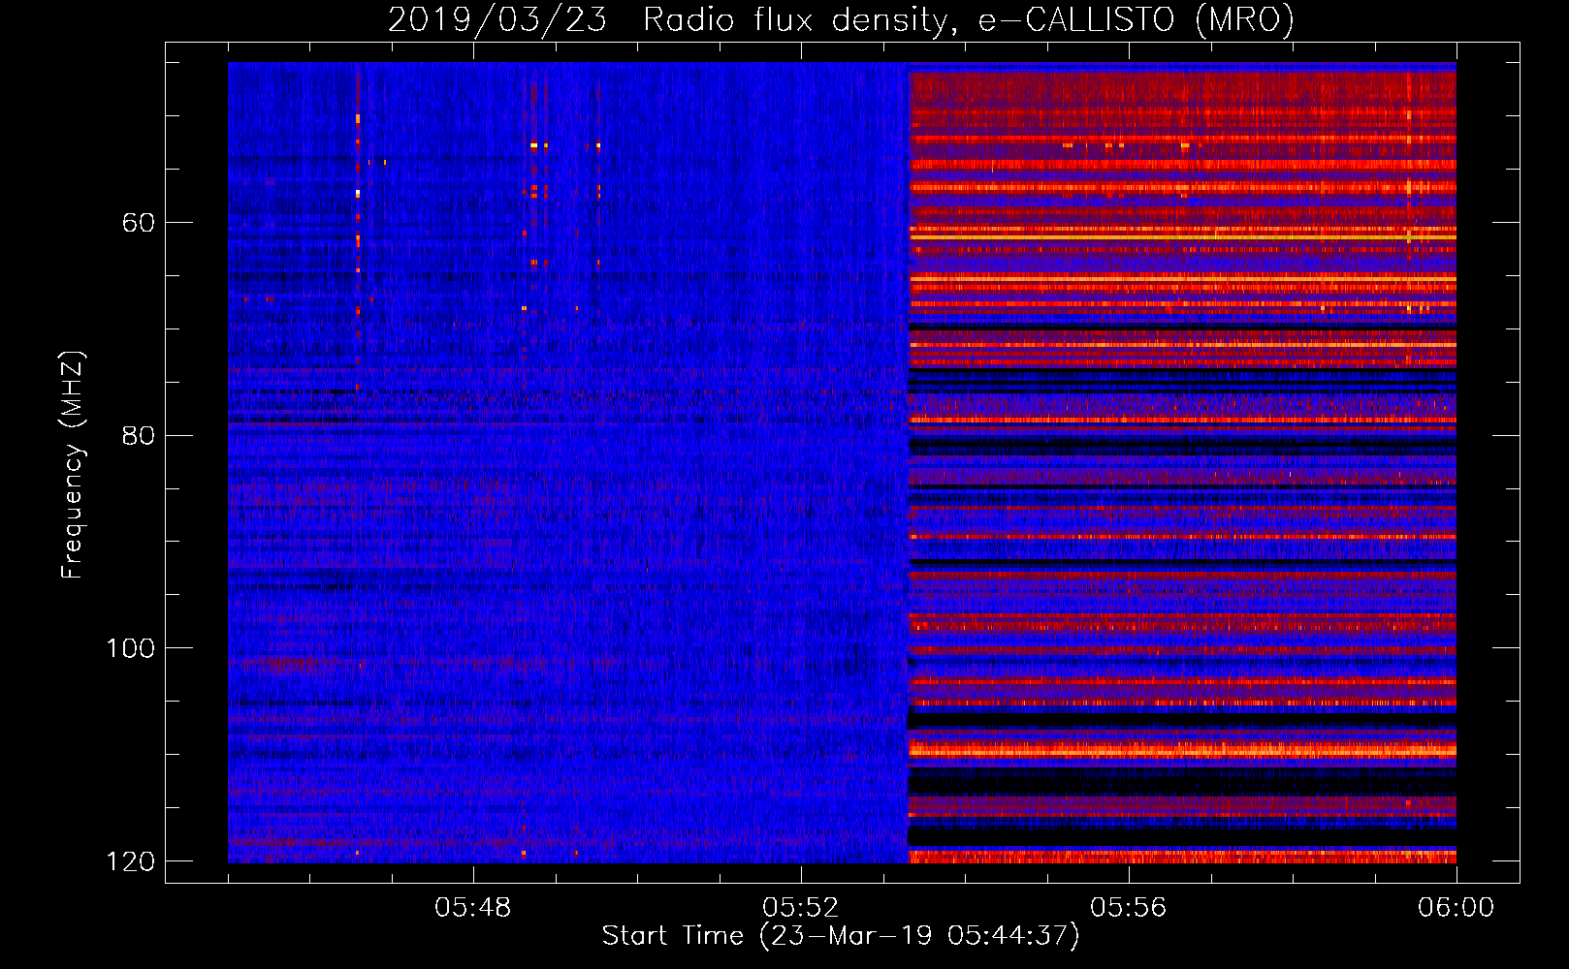Screen dimensions: 1569x969
Task: Click the 60 frequency tick label
Action: click(x=139, y=223)
